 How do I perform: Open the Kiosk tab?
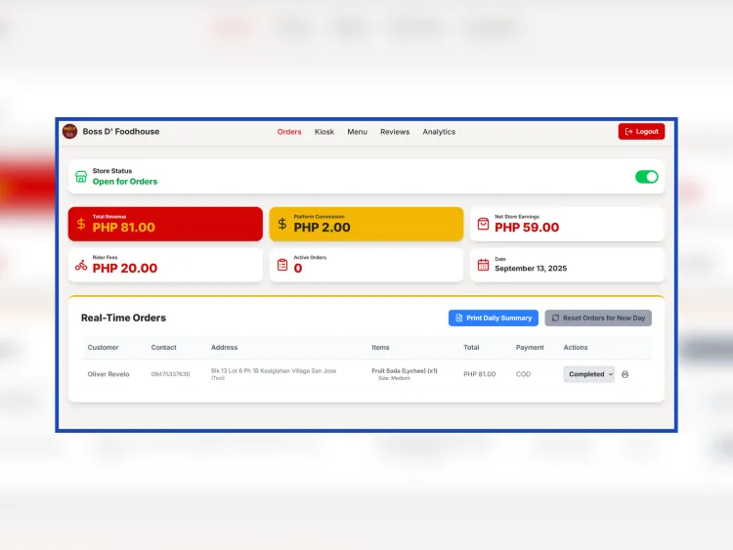pyautogui.click(x=324, y=132)
